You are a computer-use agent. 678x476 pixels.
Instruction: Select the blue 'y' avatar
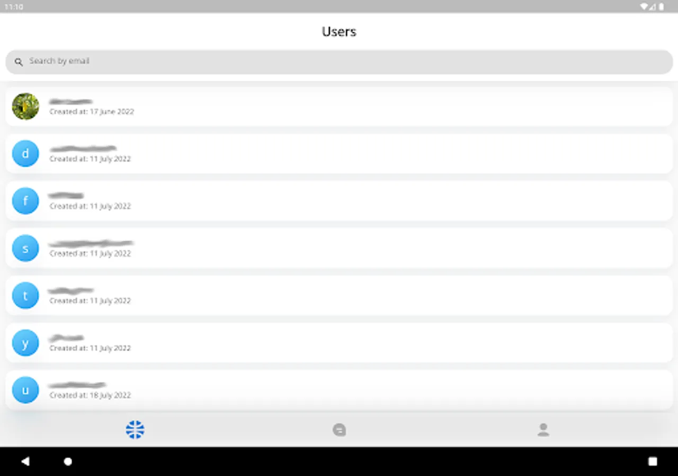[x=25, y=343]
